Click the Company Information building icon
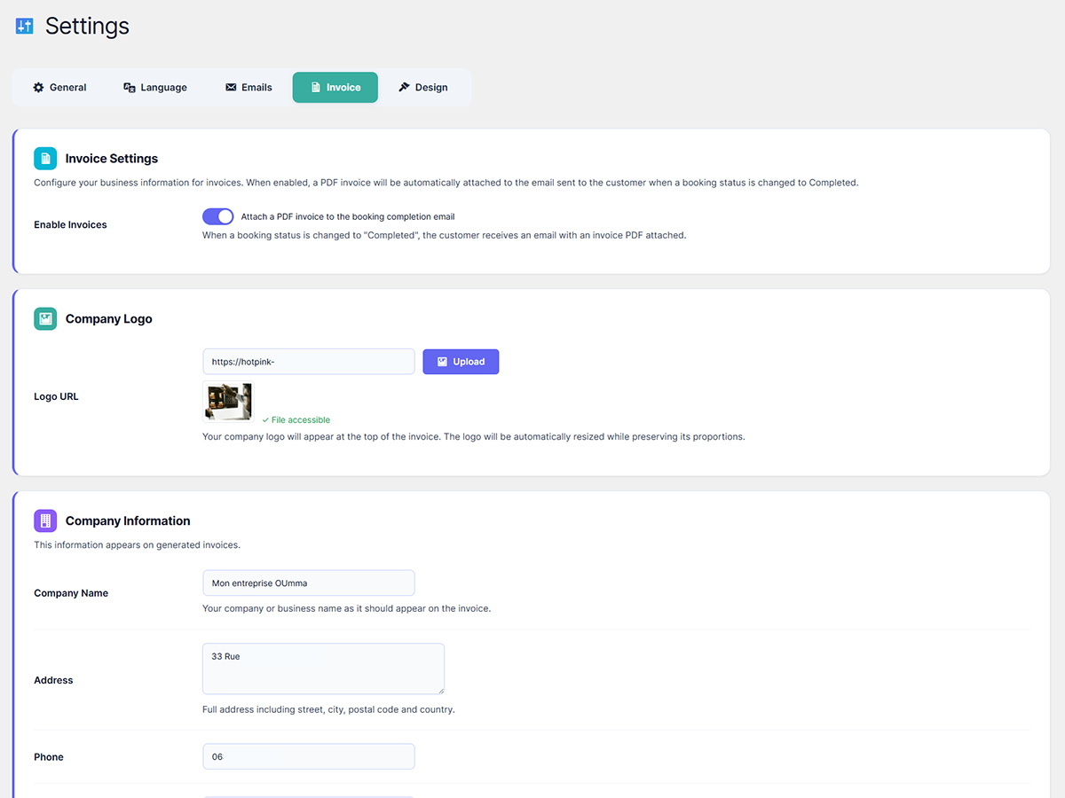This screenshot has height=798, width=1065. click(x=45, y=521)
